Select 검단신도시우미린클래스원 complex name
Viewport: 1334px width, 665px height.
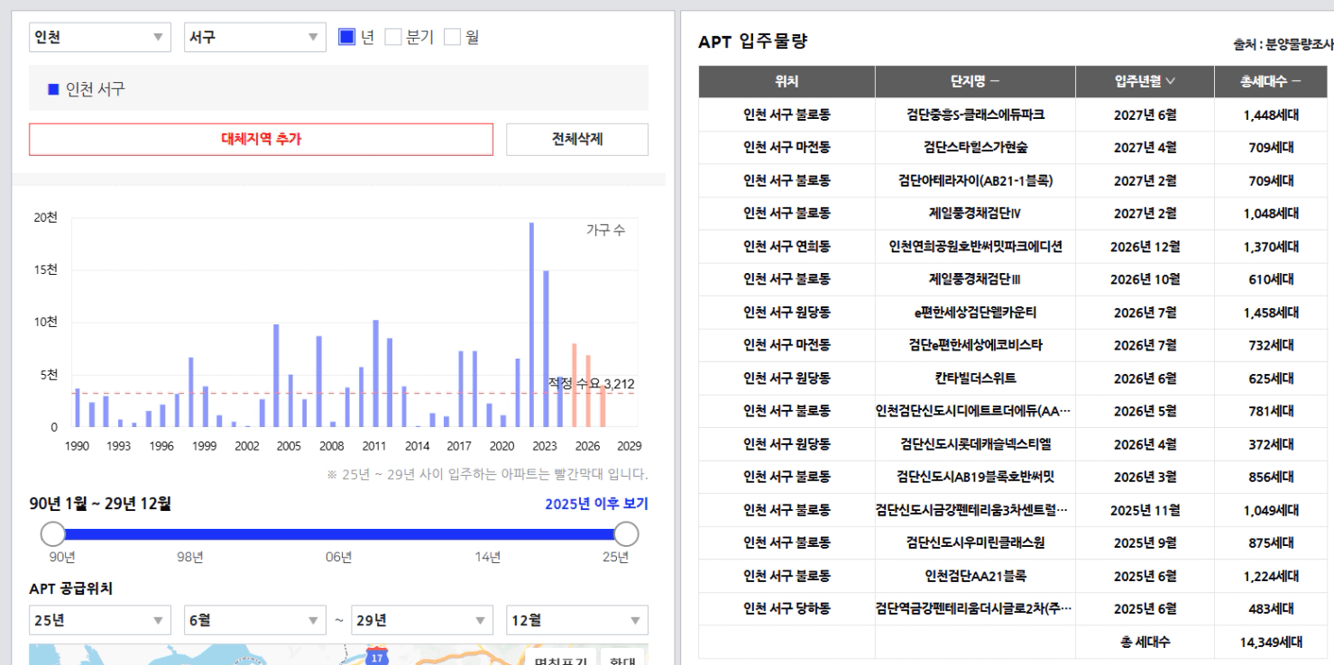coord(975,542)
